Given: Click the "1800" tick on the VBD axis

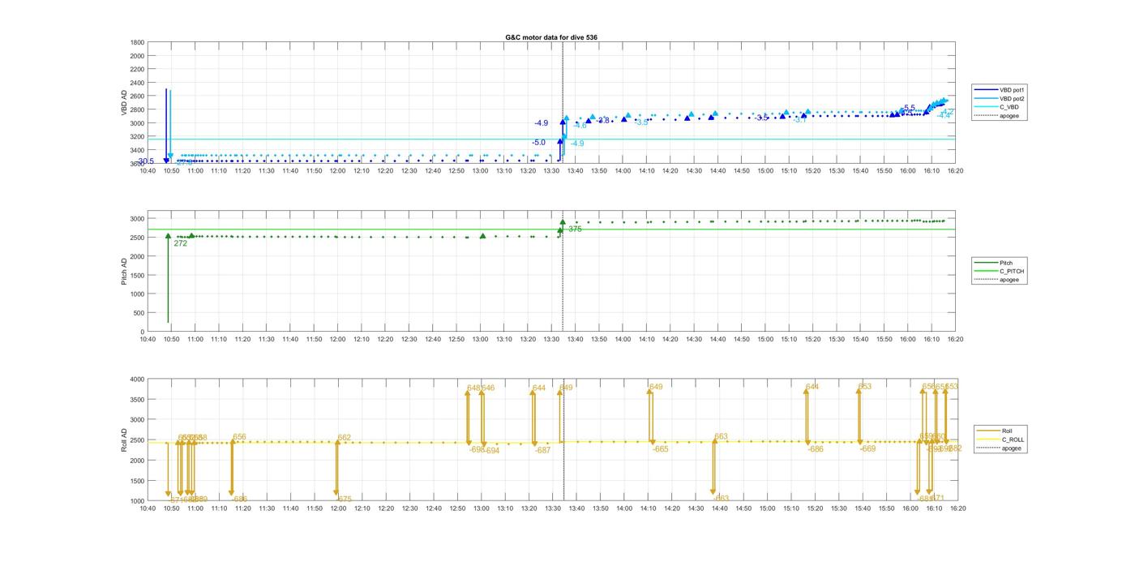Looking at the screenshot, I should 137,42.
